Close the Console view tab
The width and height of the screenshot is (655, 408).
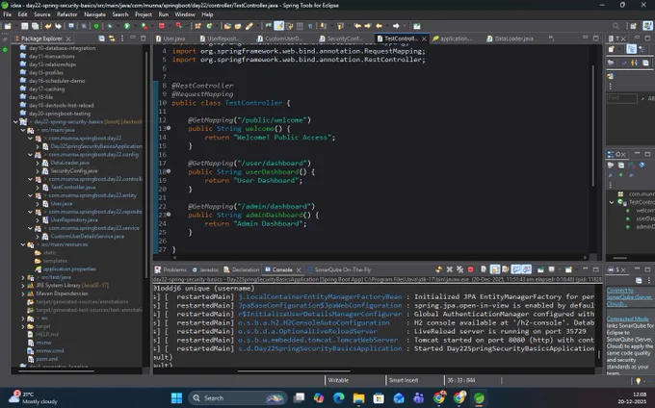299,269
